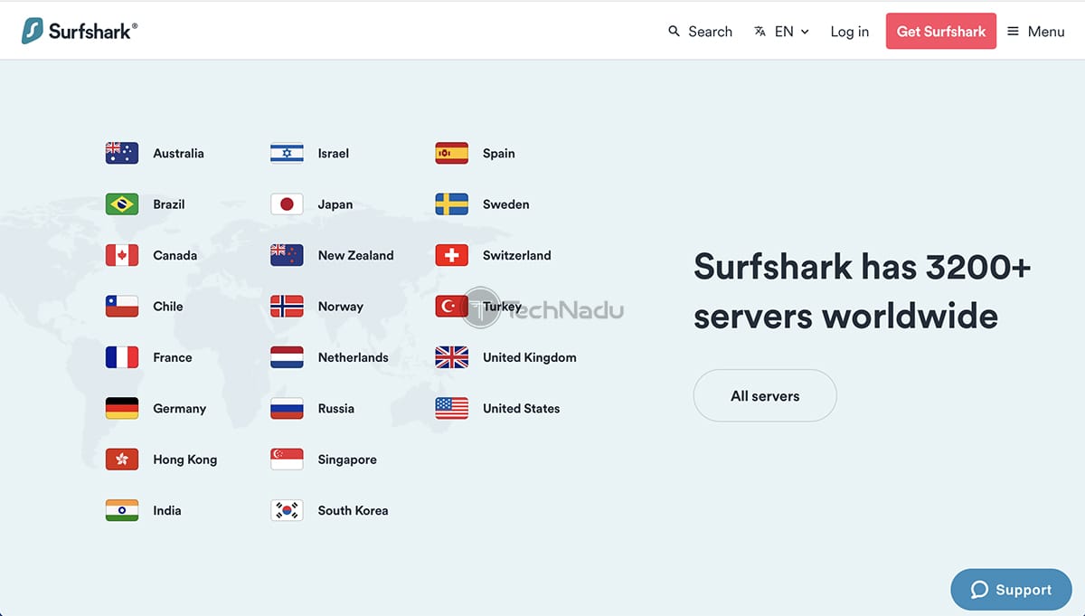Click the search magnifier icon

(x=674, y=31)
